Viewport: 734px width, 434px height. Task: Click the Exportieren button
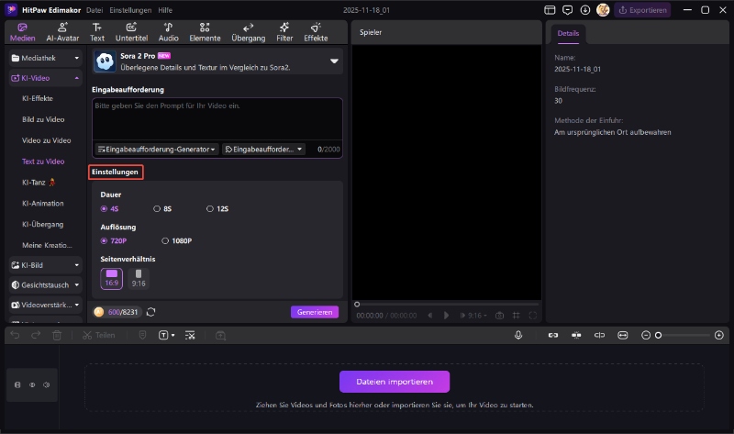pyautogui.click(x=643, y=10)
